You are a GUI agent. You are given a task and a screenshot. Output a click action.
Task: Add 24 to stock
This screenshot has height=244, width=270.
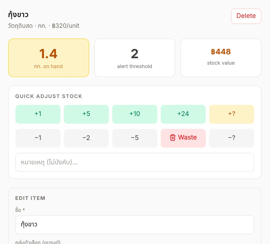coord(183,114)
